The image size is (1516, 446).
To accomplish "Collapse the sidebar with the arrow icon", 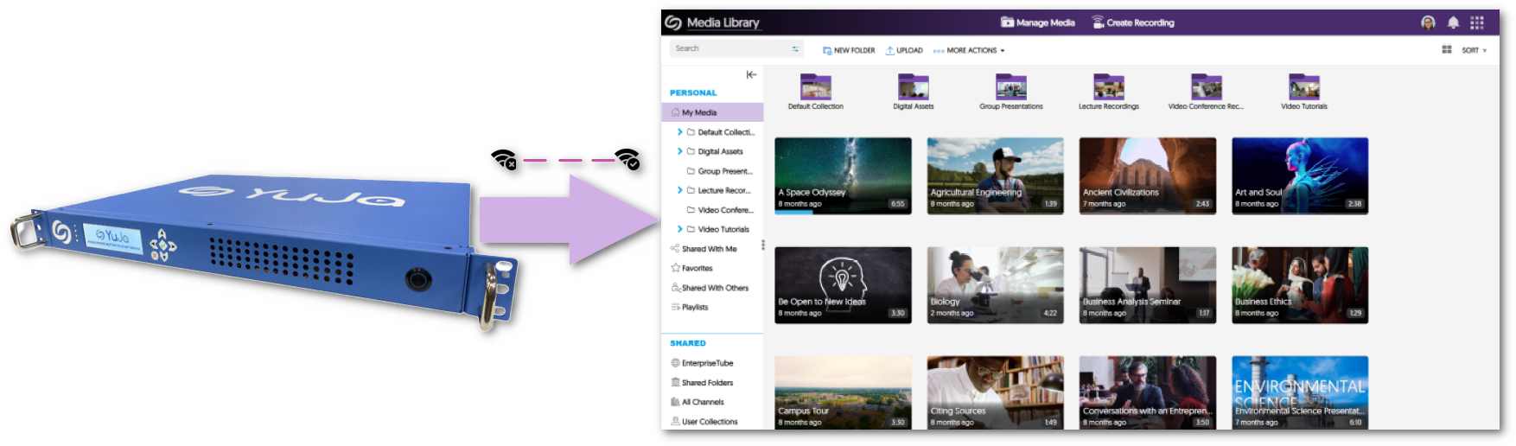I will pos(751,75).
